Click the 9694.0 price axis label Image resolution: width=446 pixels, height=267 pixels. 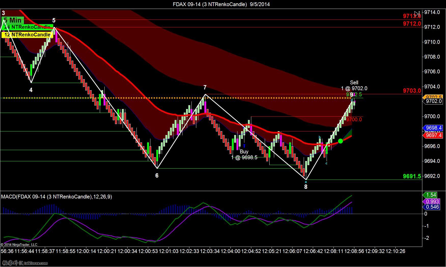click(x=432, y=161)
